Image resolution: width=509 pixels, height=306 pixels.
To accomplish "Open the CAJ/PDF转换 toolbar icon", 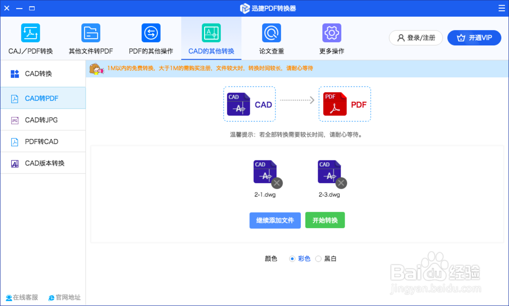I will pyautogui.click(x=31, y=33).
